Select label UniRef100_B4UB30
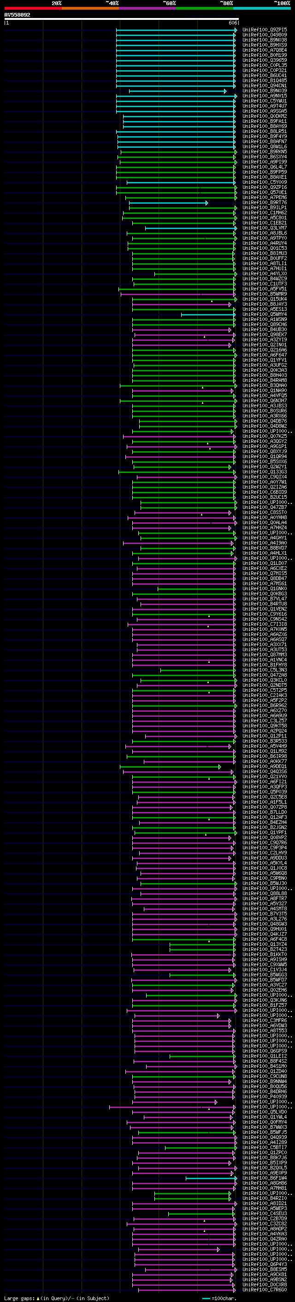295x1302 pixels. pyautogui.click(x=265, y=330)
